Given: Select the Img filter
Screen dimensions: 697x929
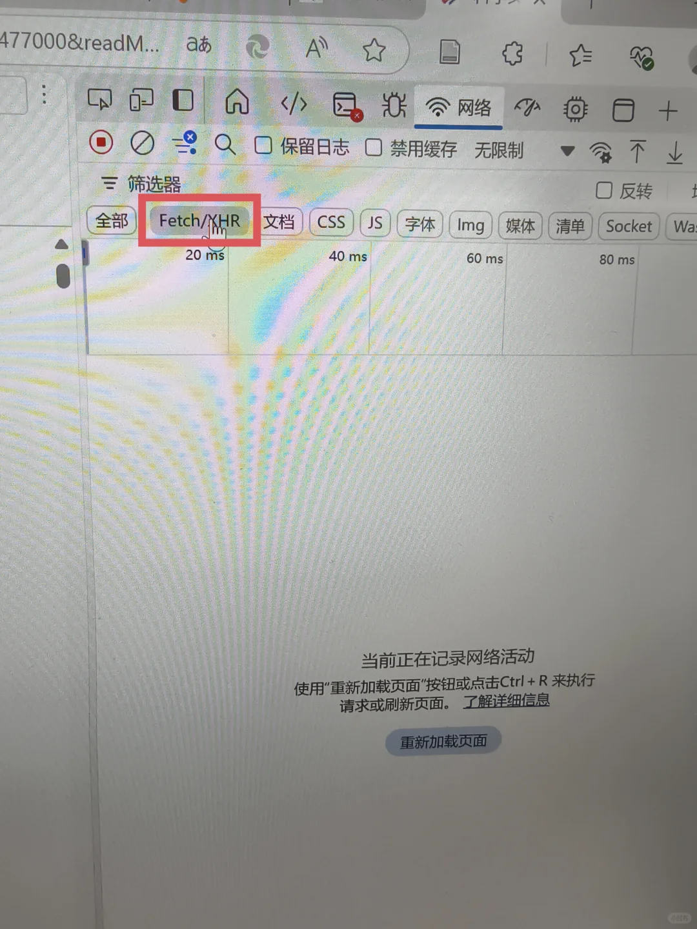Looking at the screenshot, I should tap(470, 225).
